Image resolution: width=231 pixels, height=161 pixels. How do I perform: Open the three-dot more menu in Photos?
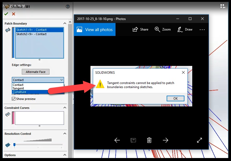[x=202, y=29]
